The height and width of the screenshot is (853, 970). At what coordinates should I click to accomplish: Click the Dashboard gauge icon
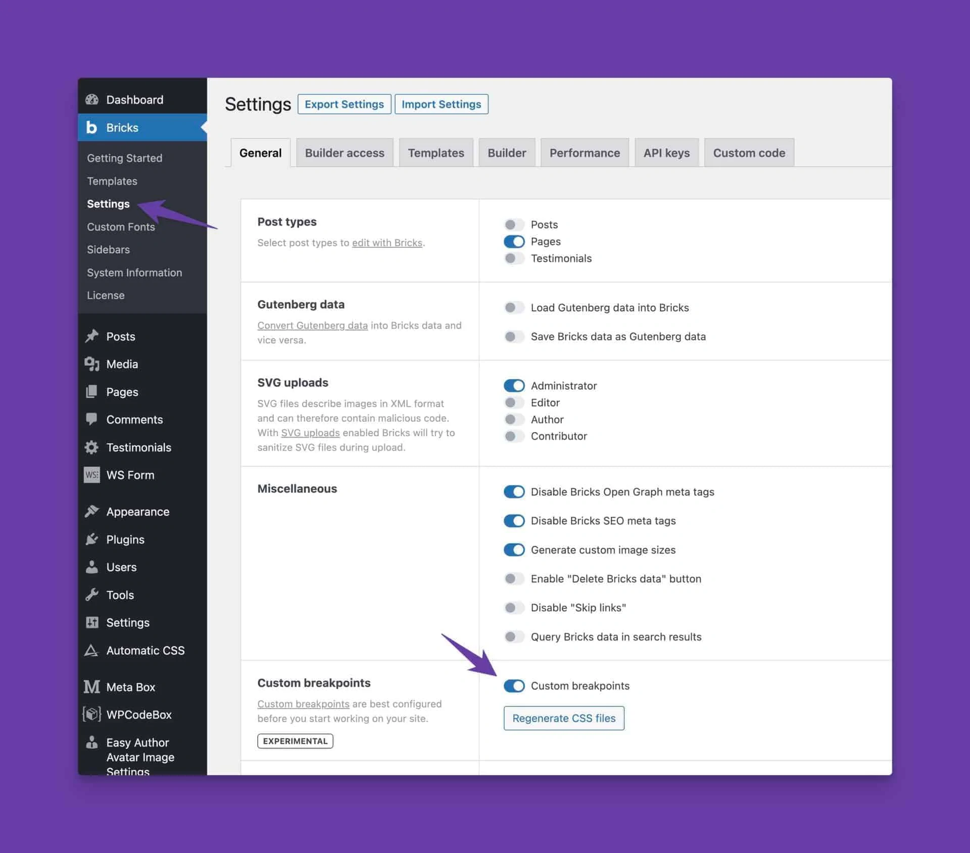point(92,99)
